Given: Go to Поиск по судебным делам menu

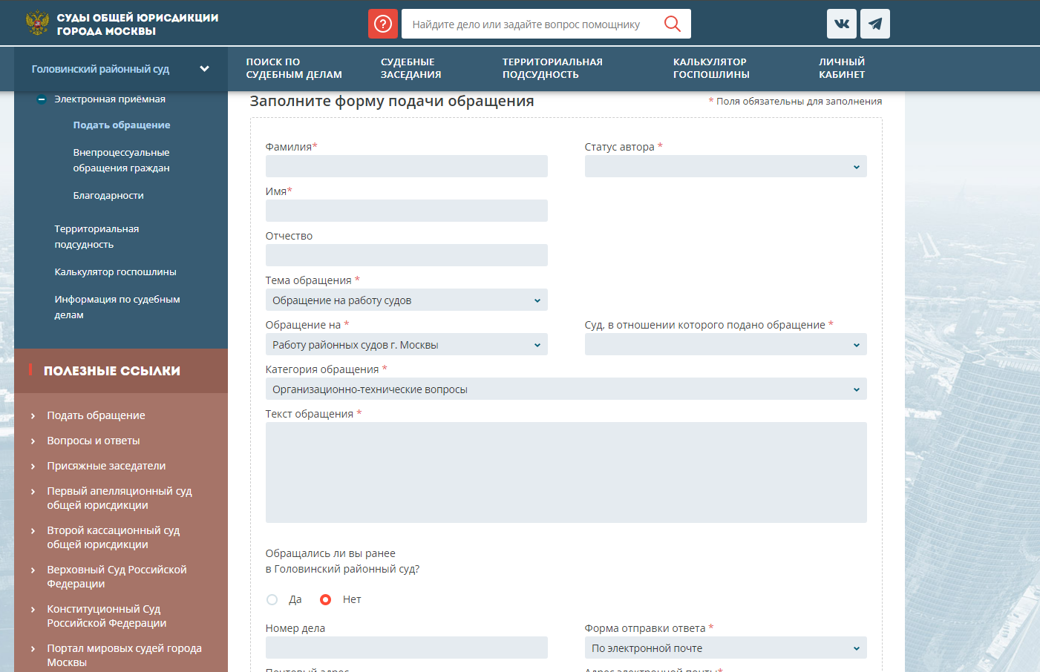Looking at the screenshot, I should click(x=294, y=68).
